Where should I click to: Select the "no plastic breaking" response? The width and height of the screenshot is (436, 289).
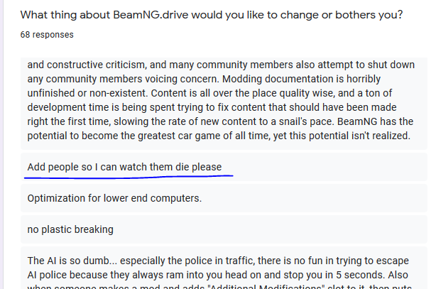click(70, 229)
